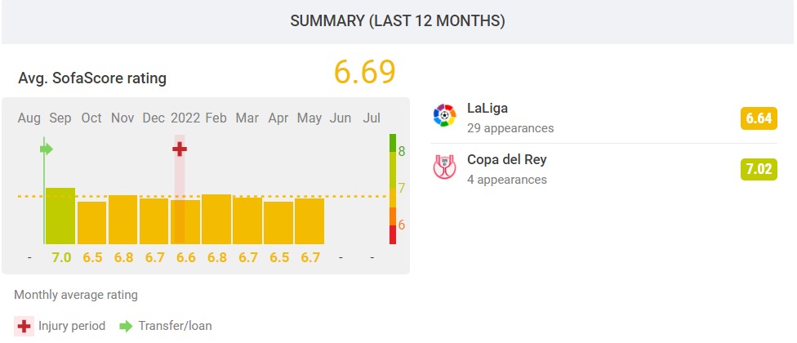
Task: Click the November 6.8 monthly rating label
Action: pyautogui.click(x=122, y=257)
